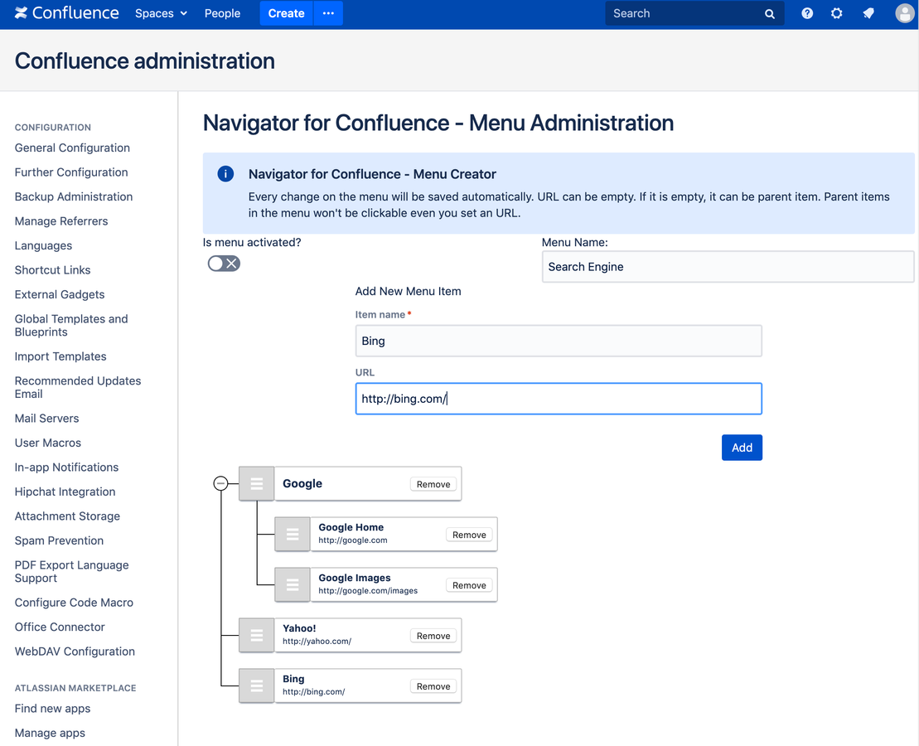The image size is (919, 746).
Task: Select the http://google.com/images URL text
Action: (368, 590)
